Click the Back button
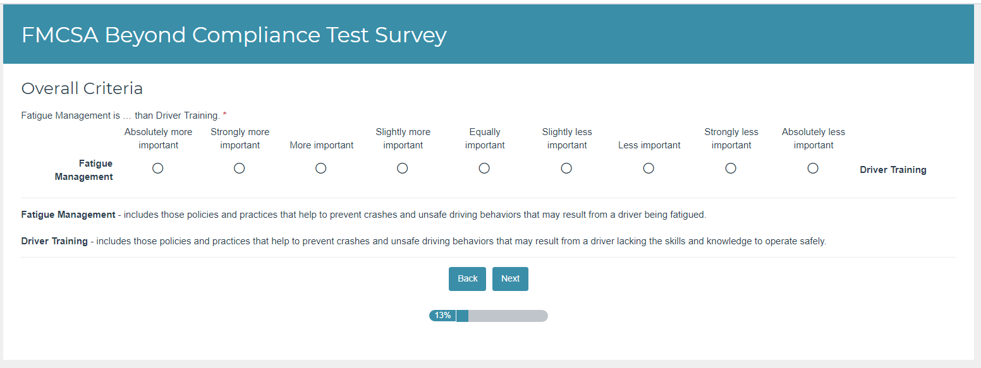Screen dimensions: 981x368 (467, 279)
